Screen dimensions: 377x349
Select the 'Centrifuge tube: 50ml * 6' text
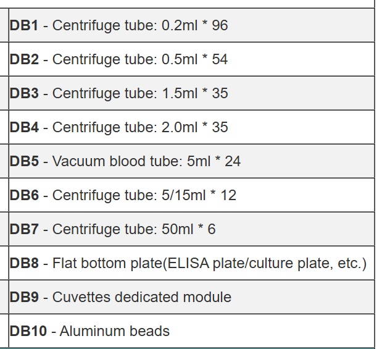[134, 229]
